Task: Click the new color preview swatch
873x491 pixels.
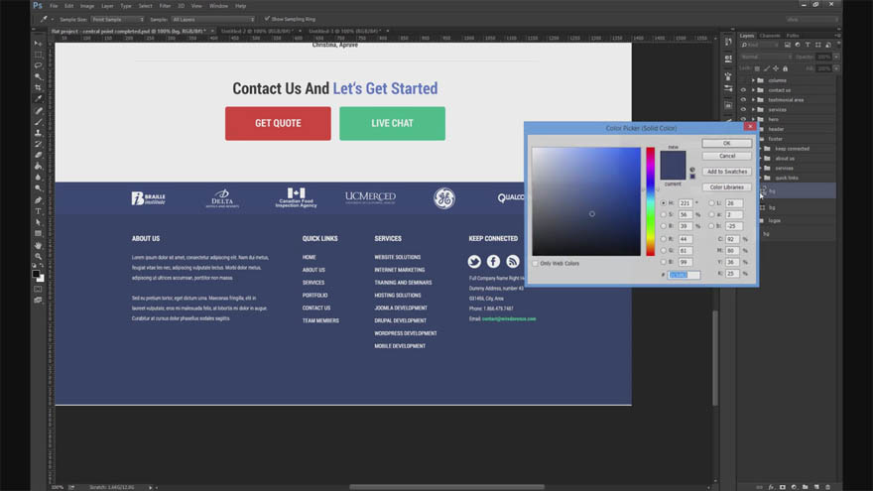Action: (674, 158)
